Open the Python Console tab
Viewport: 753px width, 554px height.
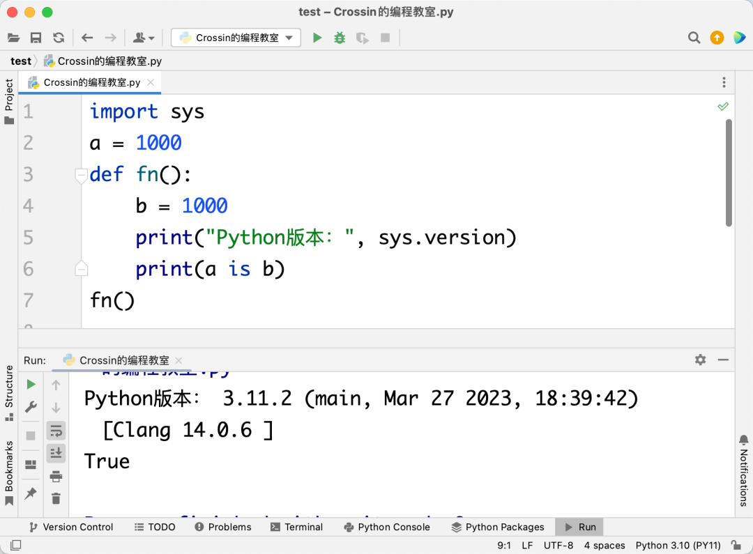click(387, 527)
